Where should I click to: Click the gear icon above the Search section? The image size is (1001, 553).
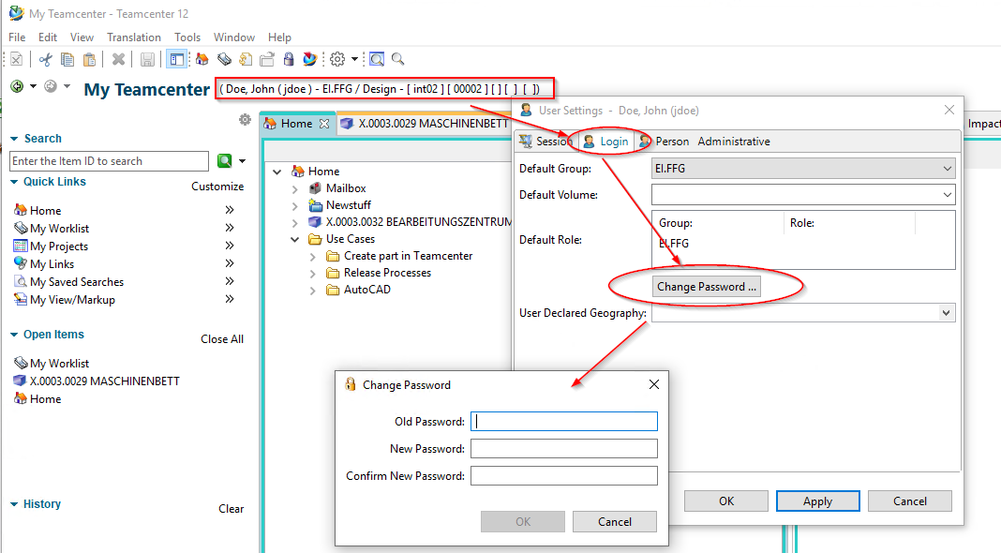tap(245, 120)
